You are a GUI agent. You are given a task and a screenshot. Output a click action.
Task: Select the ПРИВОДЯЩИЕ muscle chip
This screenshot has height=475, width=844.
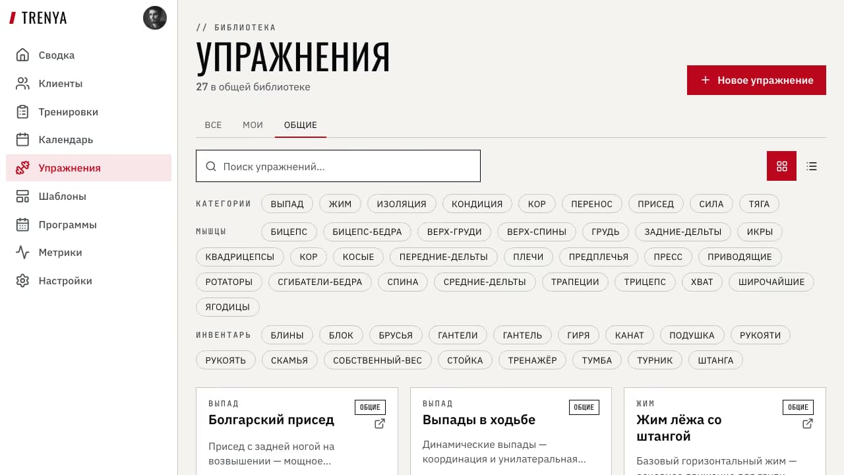(740, 257)
